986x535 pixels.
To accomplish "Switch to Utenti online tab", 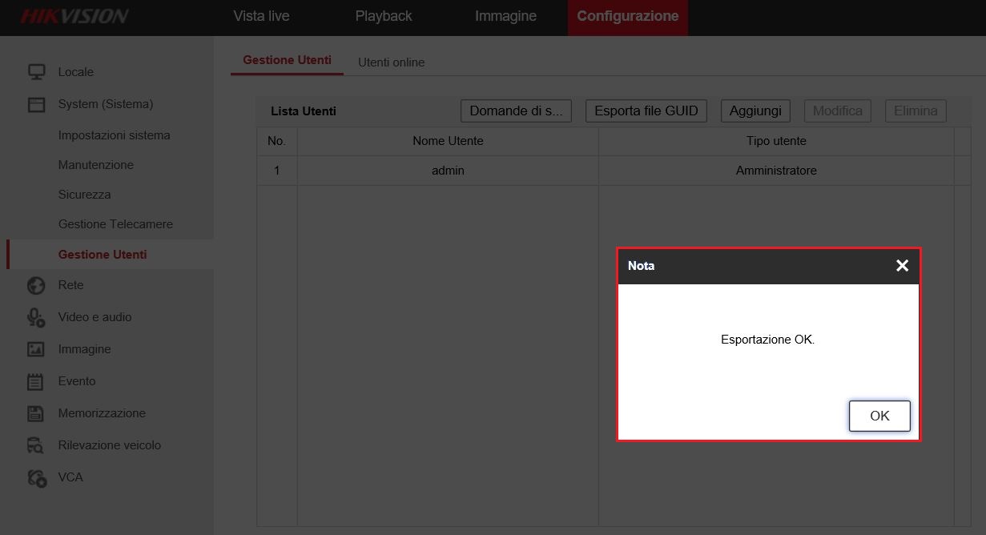I will [391, 62].
